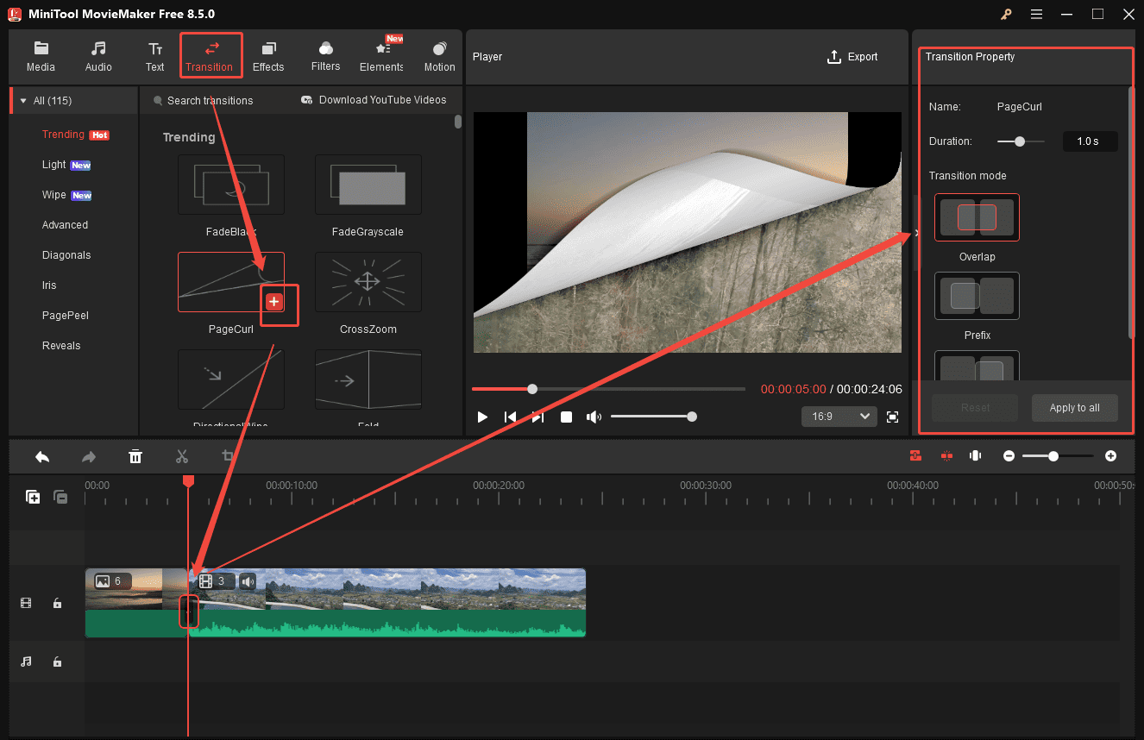This screenshot has width=1144, height=740.
Task: Mute the video track audio
Action: [248, 580]
